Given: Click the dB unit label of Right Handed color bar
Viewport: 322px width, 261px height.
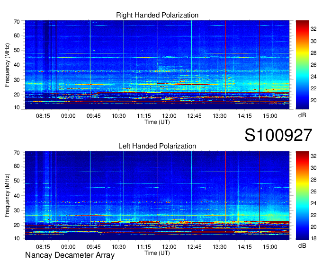Looking at the screenshot, I should pos(302,115).
